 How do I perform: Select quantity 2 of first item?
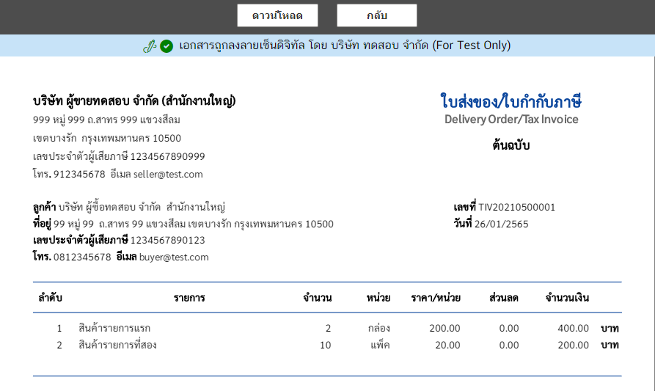click(x=329, y=329)
